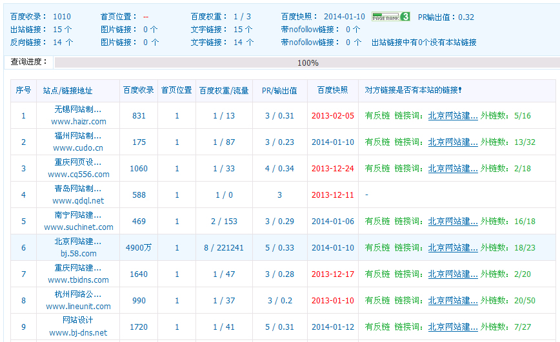Click the link word 北京网站建... in the www.suchinet.com row
Screen dimensions: 560x342
click(453, 221)
